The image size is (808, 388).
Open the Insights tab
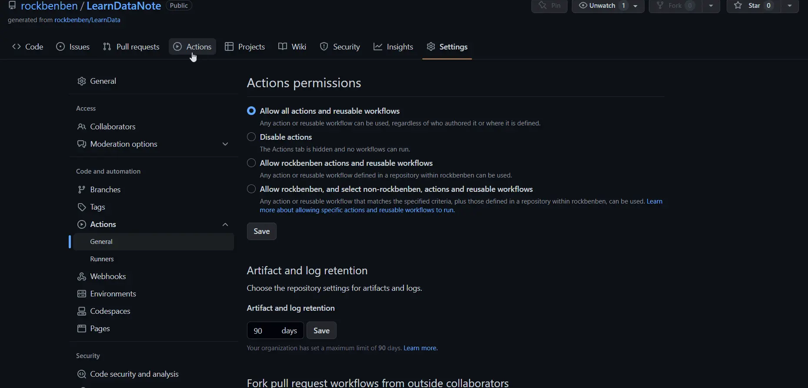[x=393, y=47]
